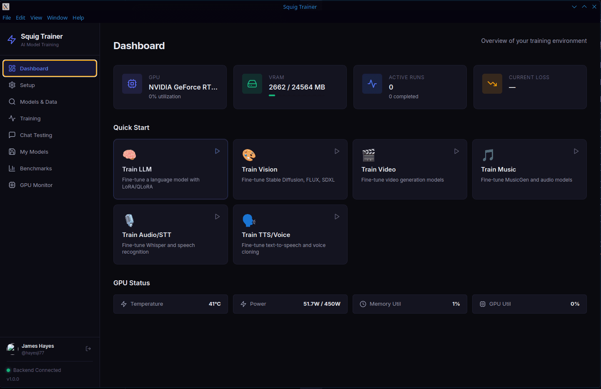This screenshot has height=389, width=601.
Task: Click the dropdown chevron in the title bar
Action: click(574, 7)
